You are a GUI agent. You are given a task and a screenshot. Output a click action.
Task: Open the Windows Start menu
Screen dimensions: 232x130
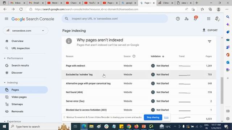tap(4, 126)
